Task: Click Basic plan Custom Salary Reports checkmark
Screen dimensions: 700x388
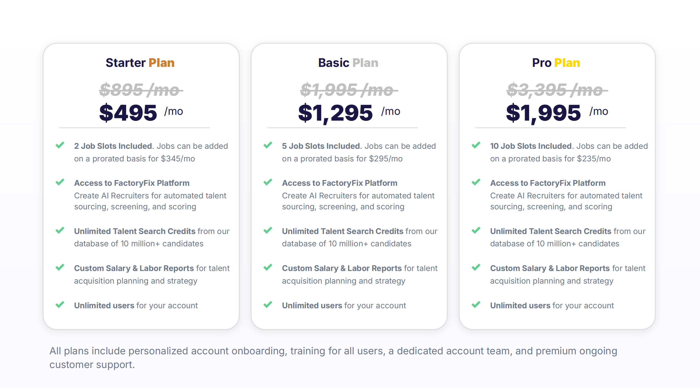Action: click(268, 267)
